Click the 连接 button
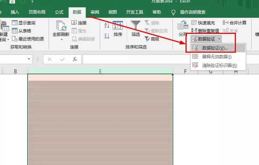259x165 pixels. 79,23
